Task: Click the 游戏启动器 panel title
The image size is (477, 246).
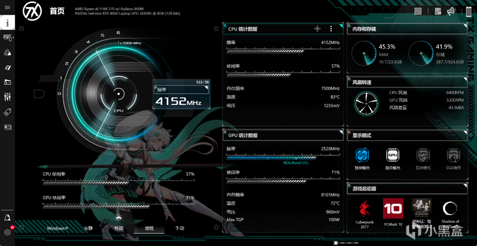Action: [364, 189]
